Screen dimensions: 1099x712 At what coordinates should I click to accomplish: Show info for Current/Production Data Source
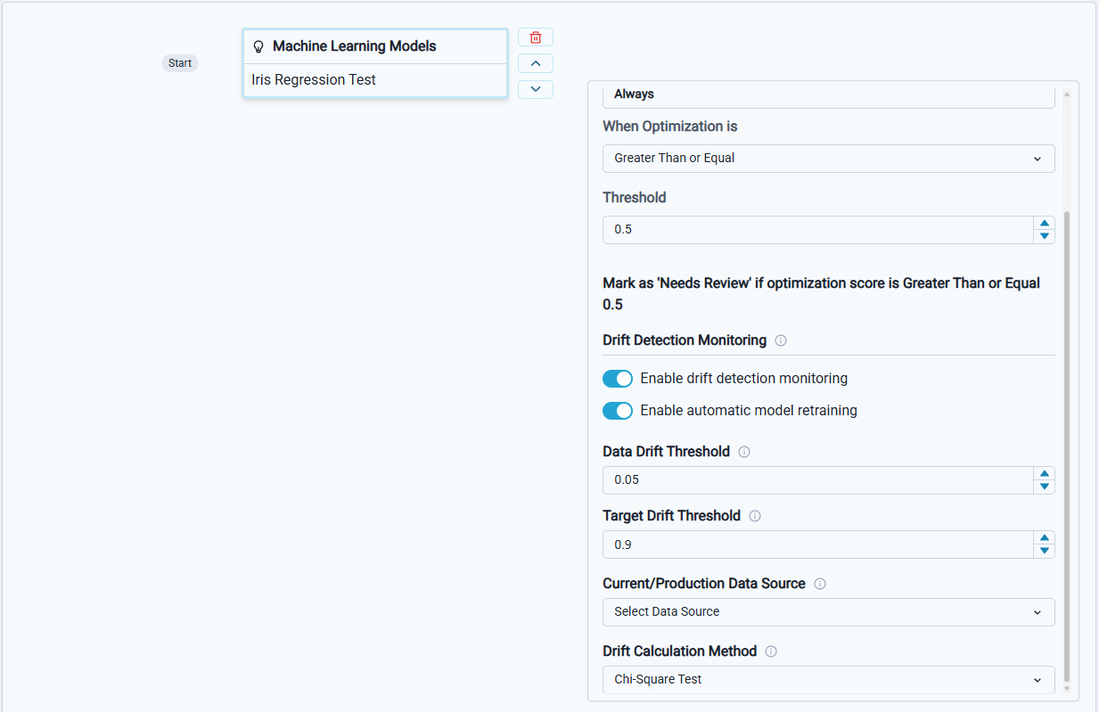(x=820, y=584)
